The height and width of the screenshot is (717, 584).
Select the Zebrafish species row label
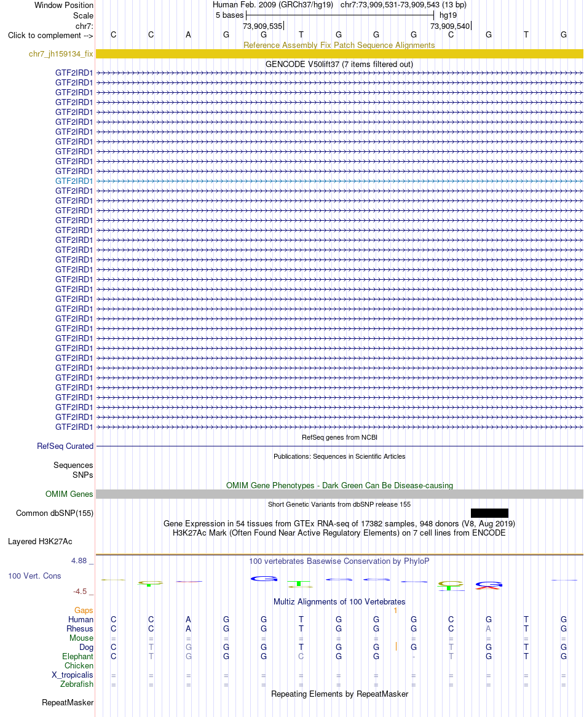77,684
